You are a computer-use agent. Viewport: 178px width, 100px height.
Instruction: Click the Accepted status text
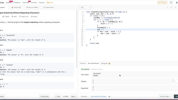[x=85, y=69]
